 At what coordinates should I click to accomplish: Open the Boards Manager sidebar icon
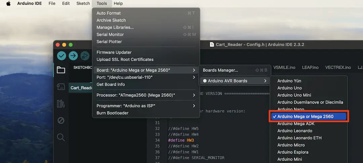(61, 87)
